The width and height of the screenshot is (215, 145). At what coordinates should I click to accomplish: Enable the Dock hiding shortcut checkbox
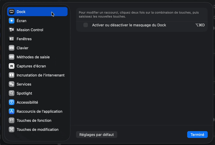tap(85, 25)
